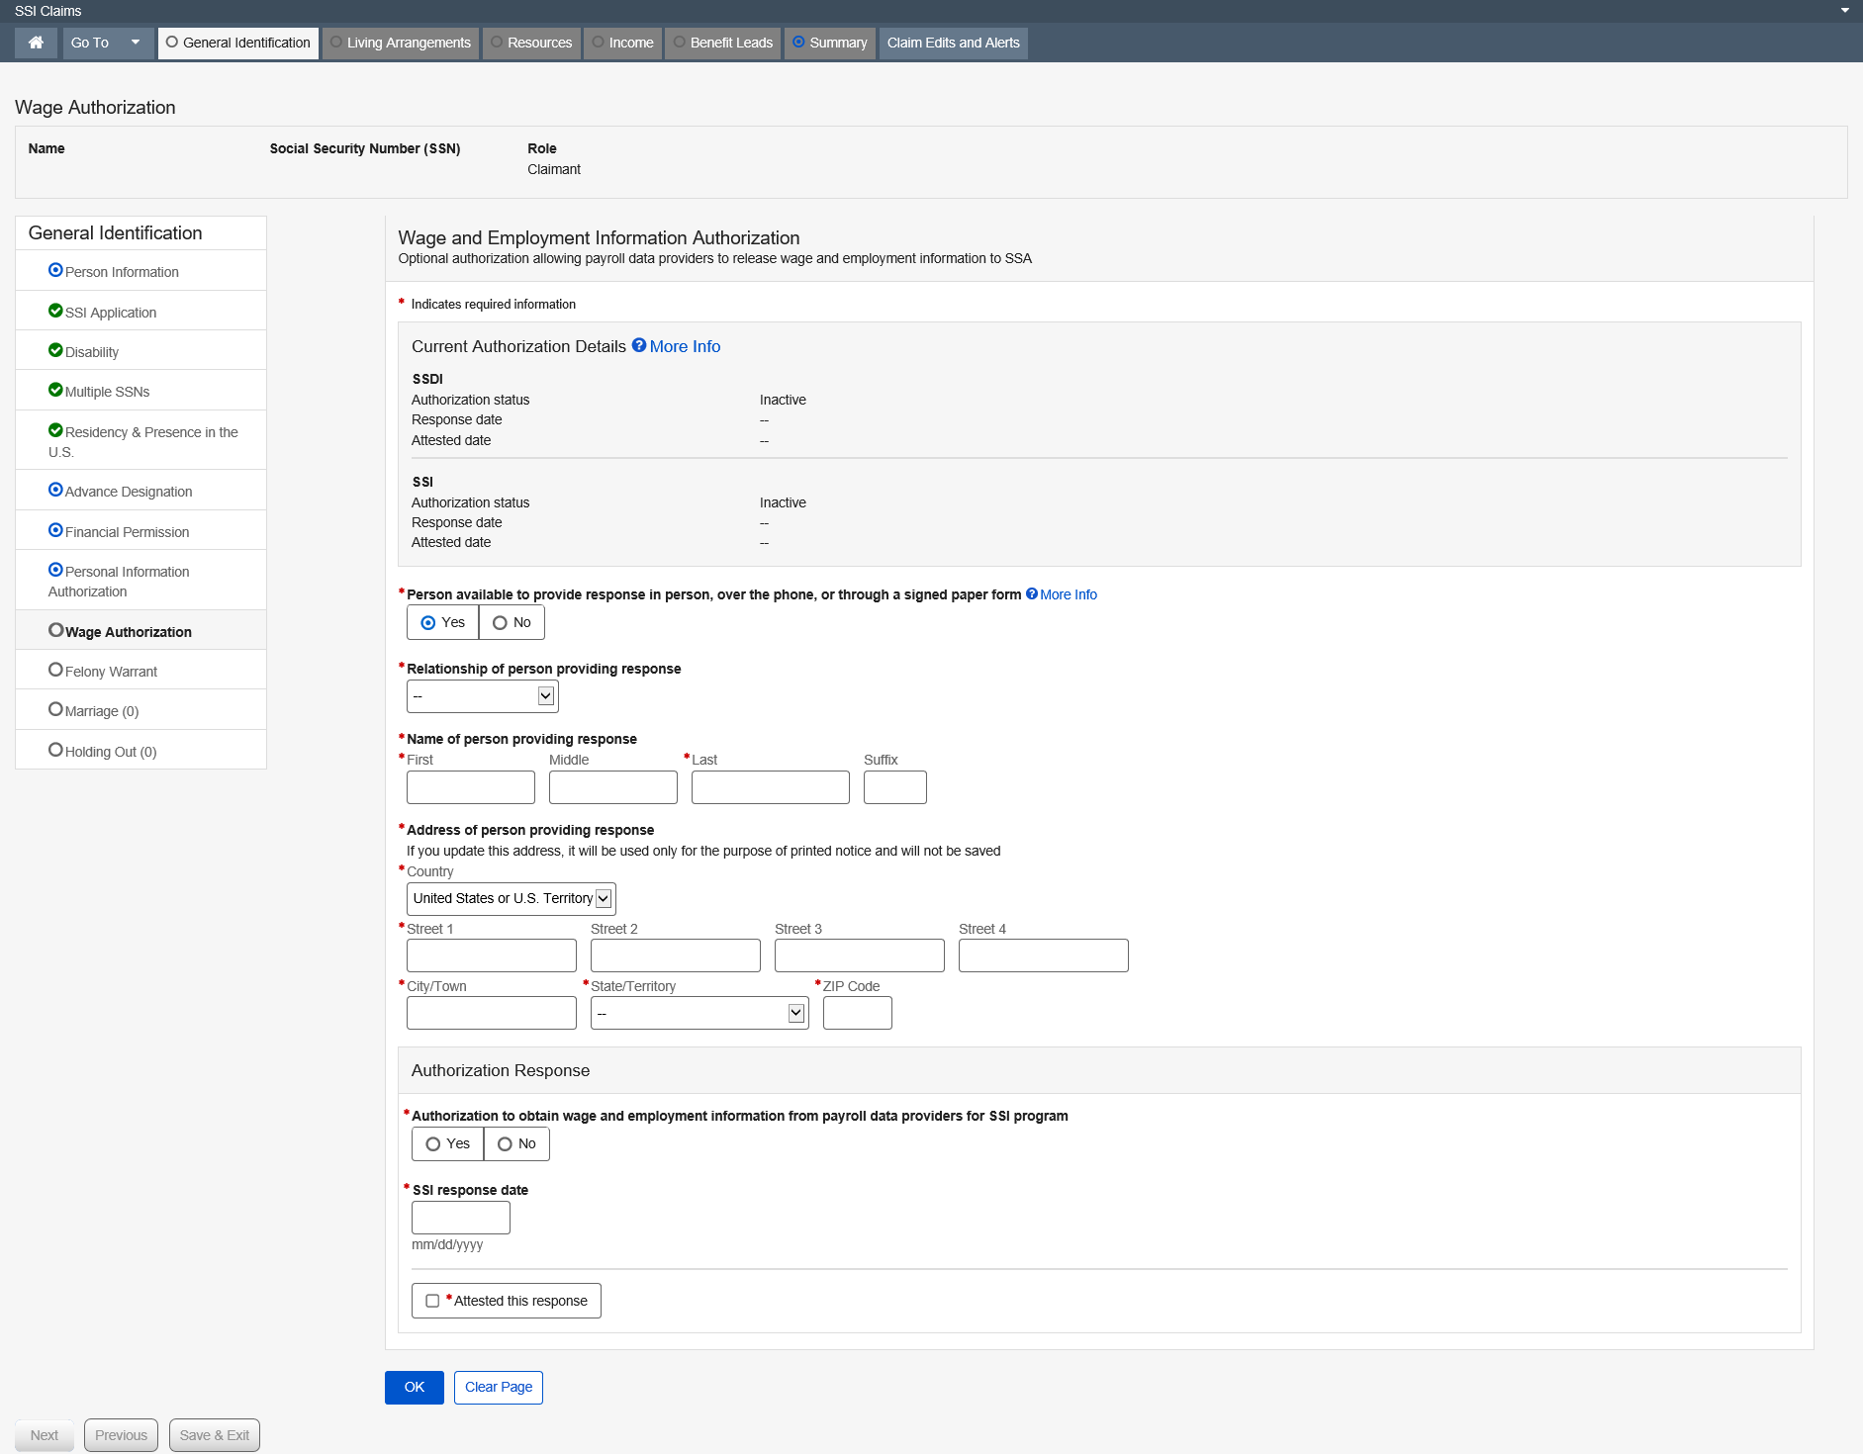Screen dimensions: 1863x1454
Task: Click the SSI response date field
Action: click(460, 1218)
